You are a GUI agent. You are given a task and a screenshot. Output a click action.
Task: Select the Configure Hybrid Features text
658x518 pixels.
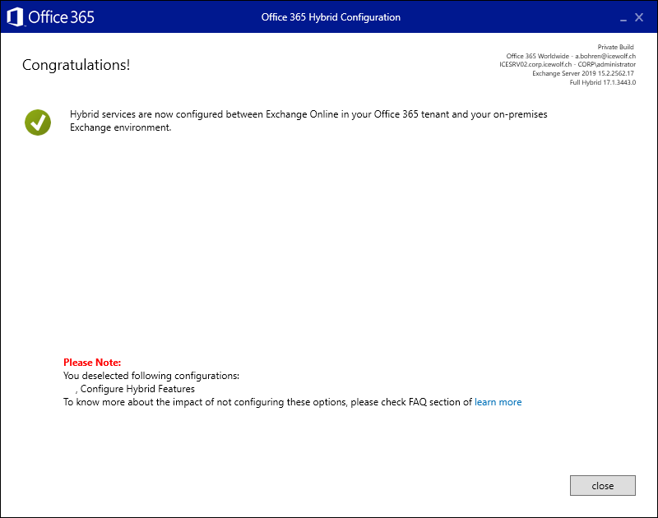(x=137, y=389)
